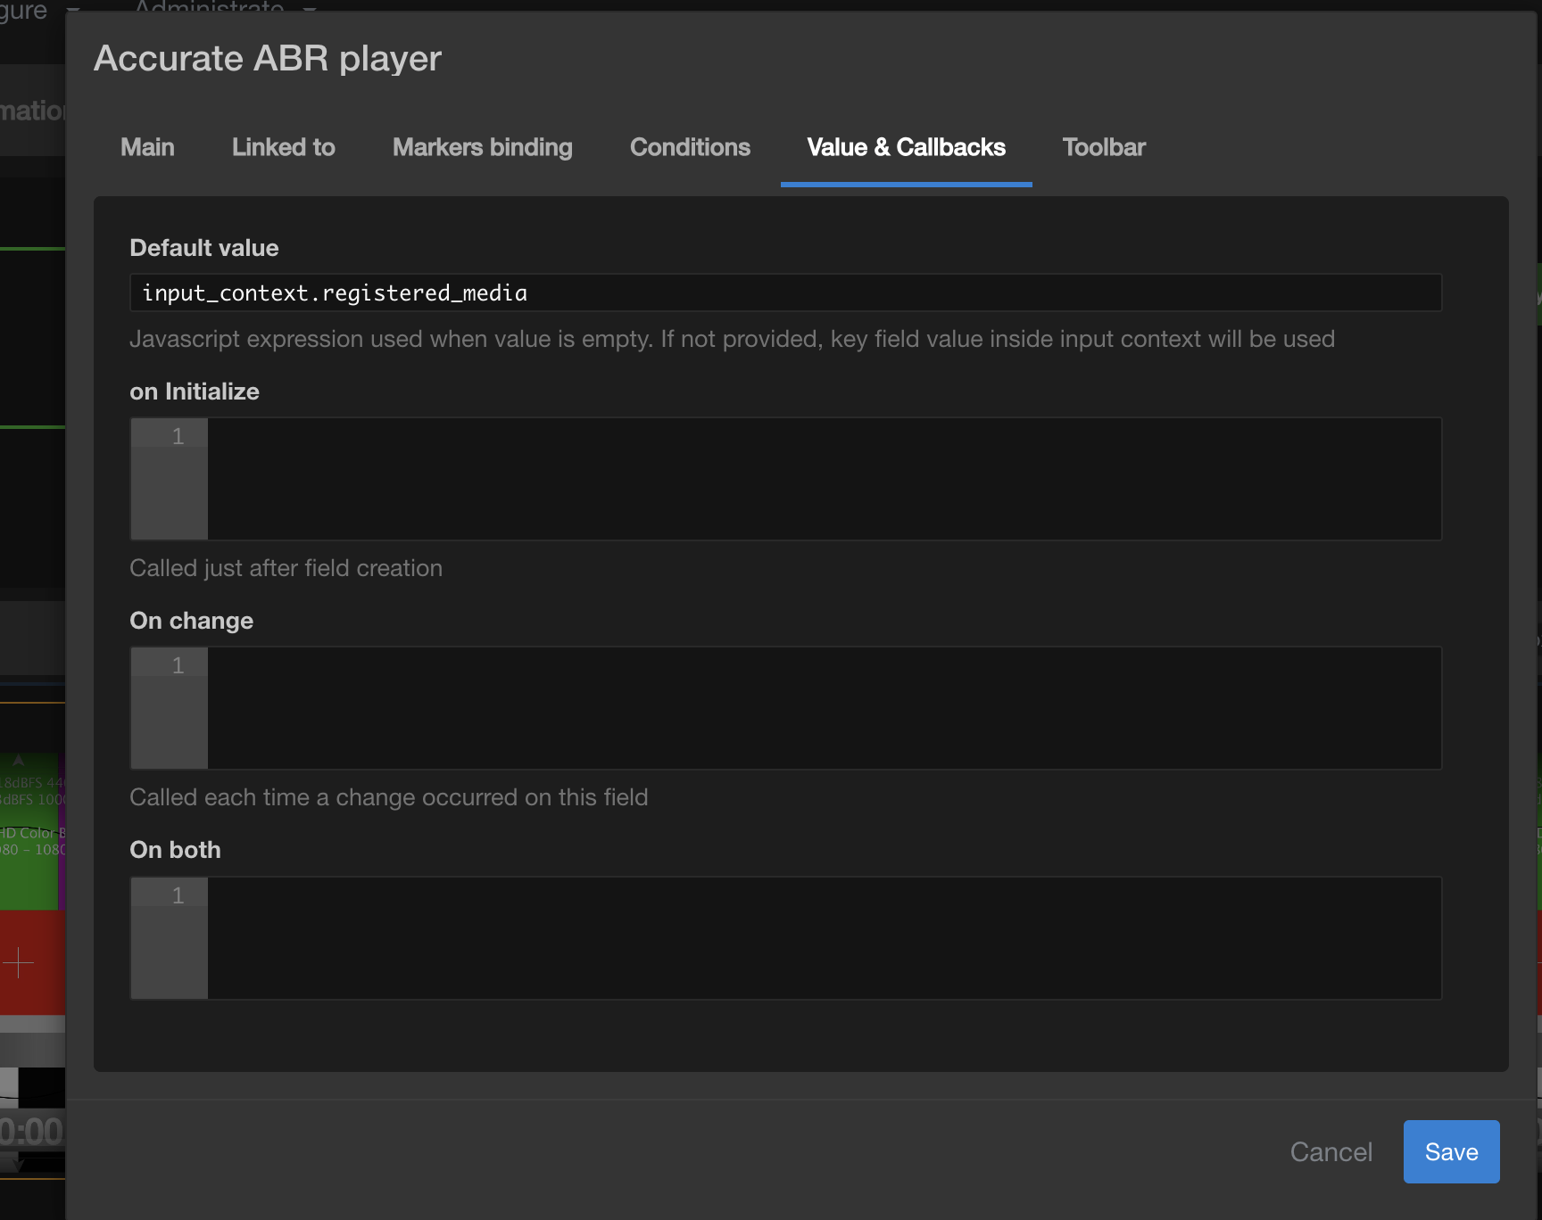Screen dimensions: 1542x1220
Task: Click line number 1 in On both editor
Action: coord(178,895)
